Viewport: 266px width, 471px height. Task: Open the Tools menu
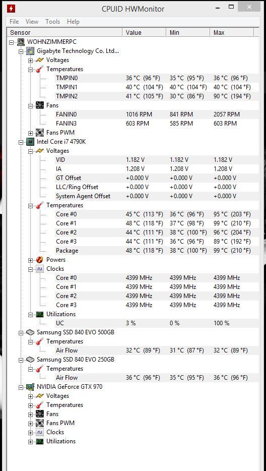52,22
